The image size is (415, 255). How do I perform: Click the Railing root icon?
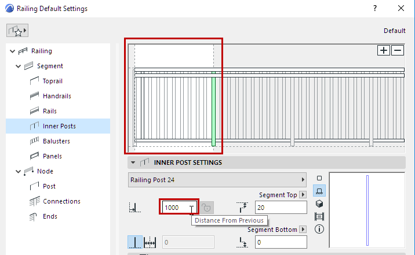pos(23,51)
